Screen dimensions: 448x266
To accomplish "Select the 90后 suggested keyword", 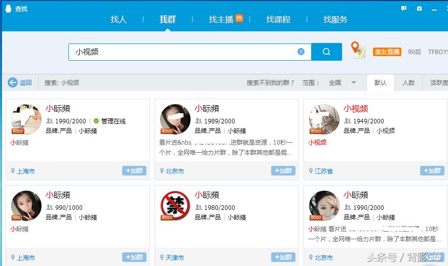I will [x=414, y=52].
